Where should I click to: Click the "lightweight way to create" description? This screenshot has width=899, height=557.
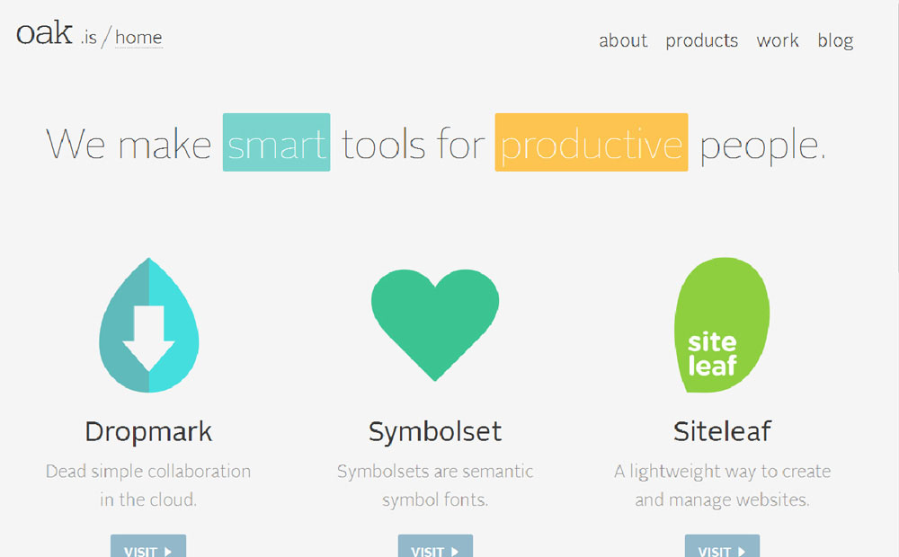pos(722,485)
